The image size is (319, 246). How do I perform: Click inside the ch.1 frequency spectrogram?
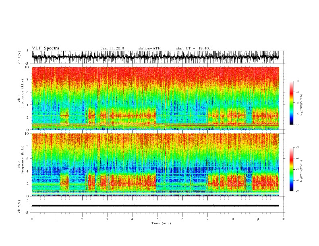click(x=155, y=98)
